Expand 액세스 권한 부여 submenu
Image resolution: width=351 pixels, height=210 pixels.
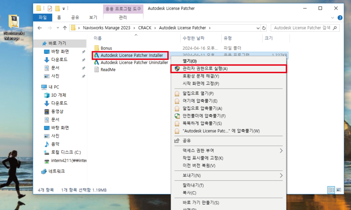click(229, 151)
